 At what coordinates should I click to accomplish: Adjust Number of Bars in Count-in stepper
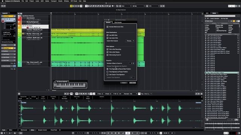[x=133, y=63]
